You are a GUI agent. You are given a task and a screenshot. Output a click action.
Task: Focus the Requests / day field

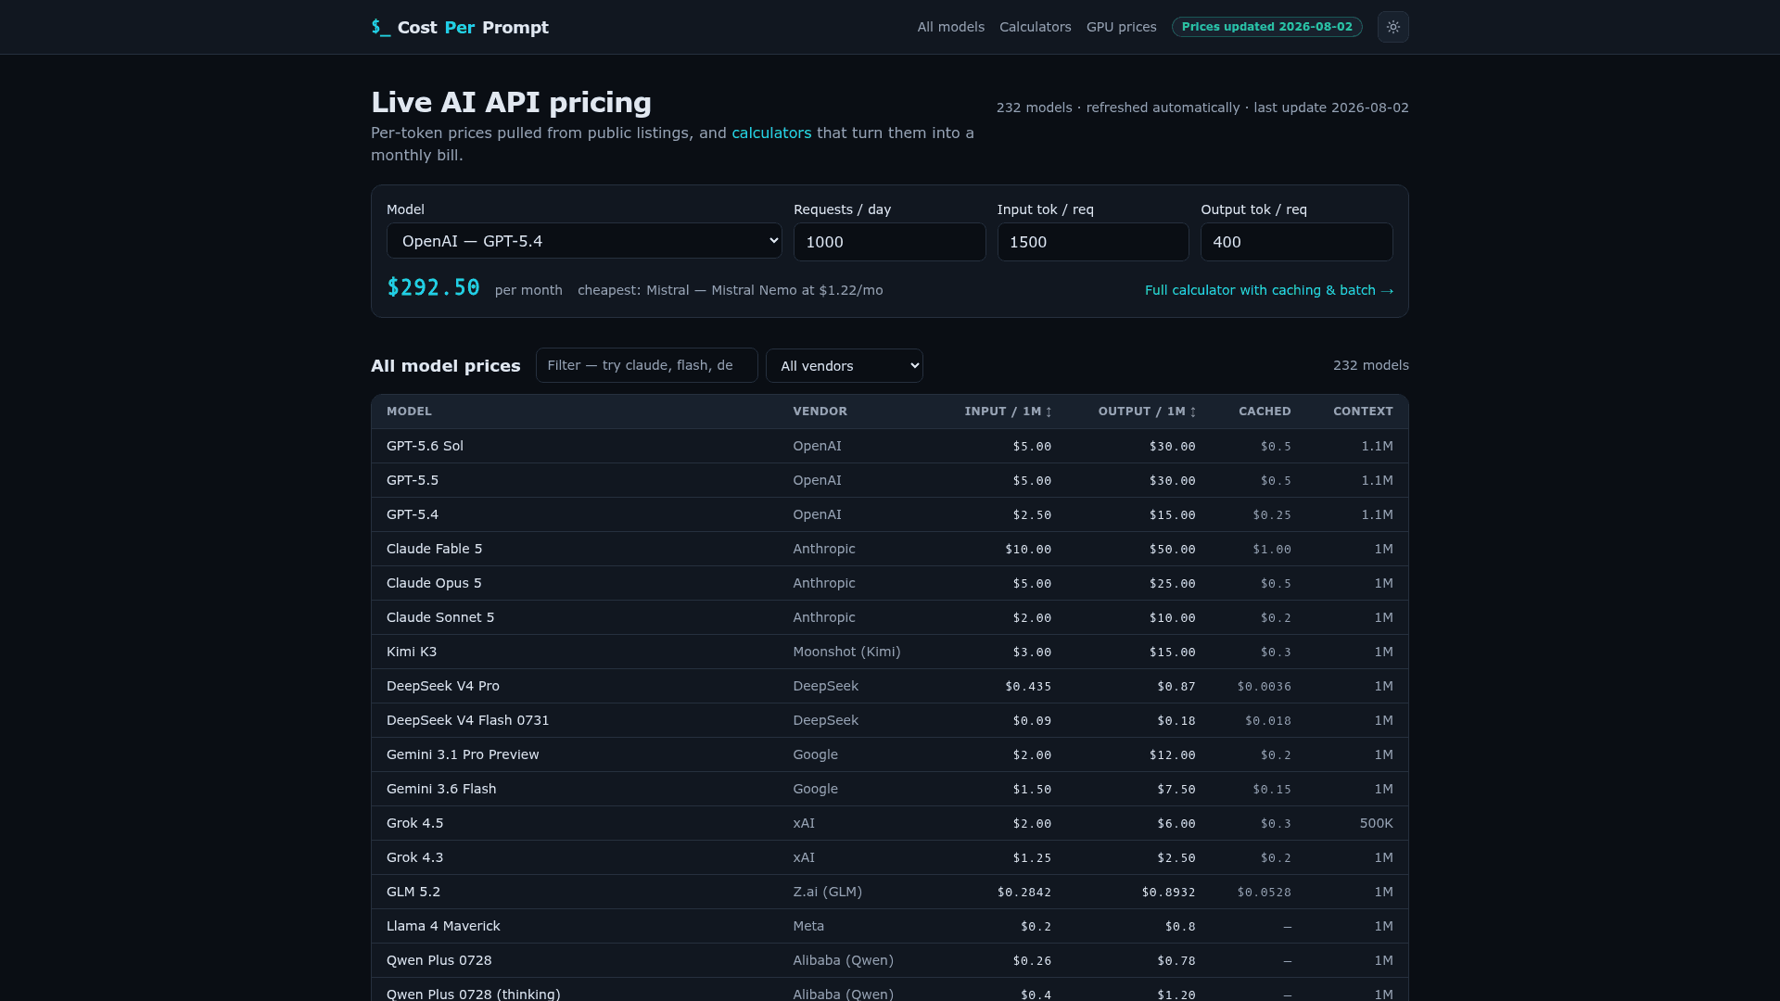click(x=890, y=242)
